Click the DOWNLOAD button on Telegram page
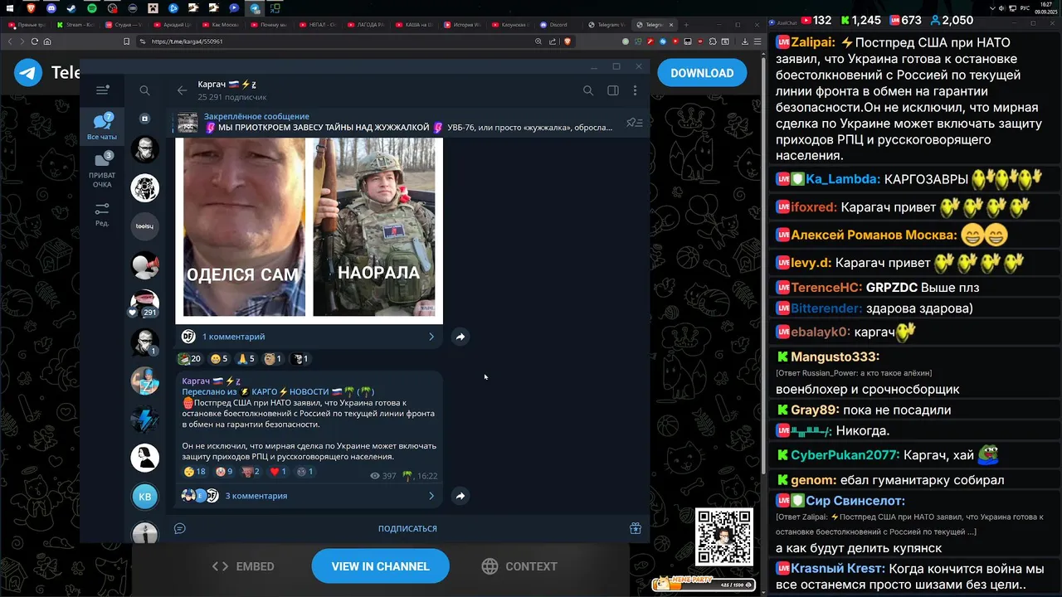Image resolution: width=1062 pixels, height=597 pixels. coord(702,73)
